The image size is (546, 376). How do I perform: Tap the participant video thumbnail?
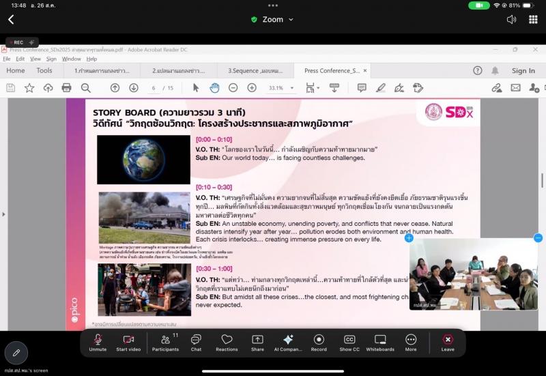(474, 274)
